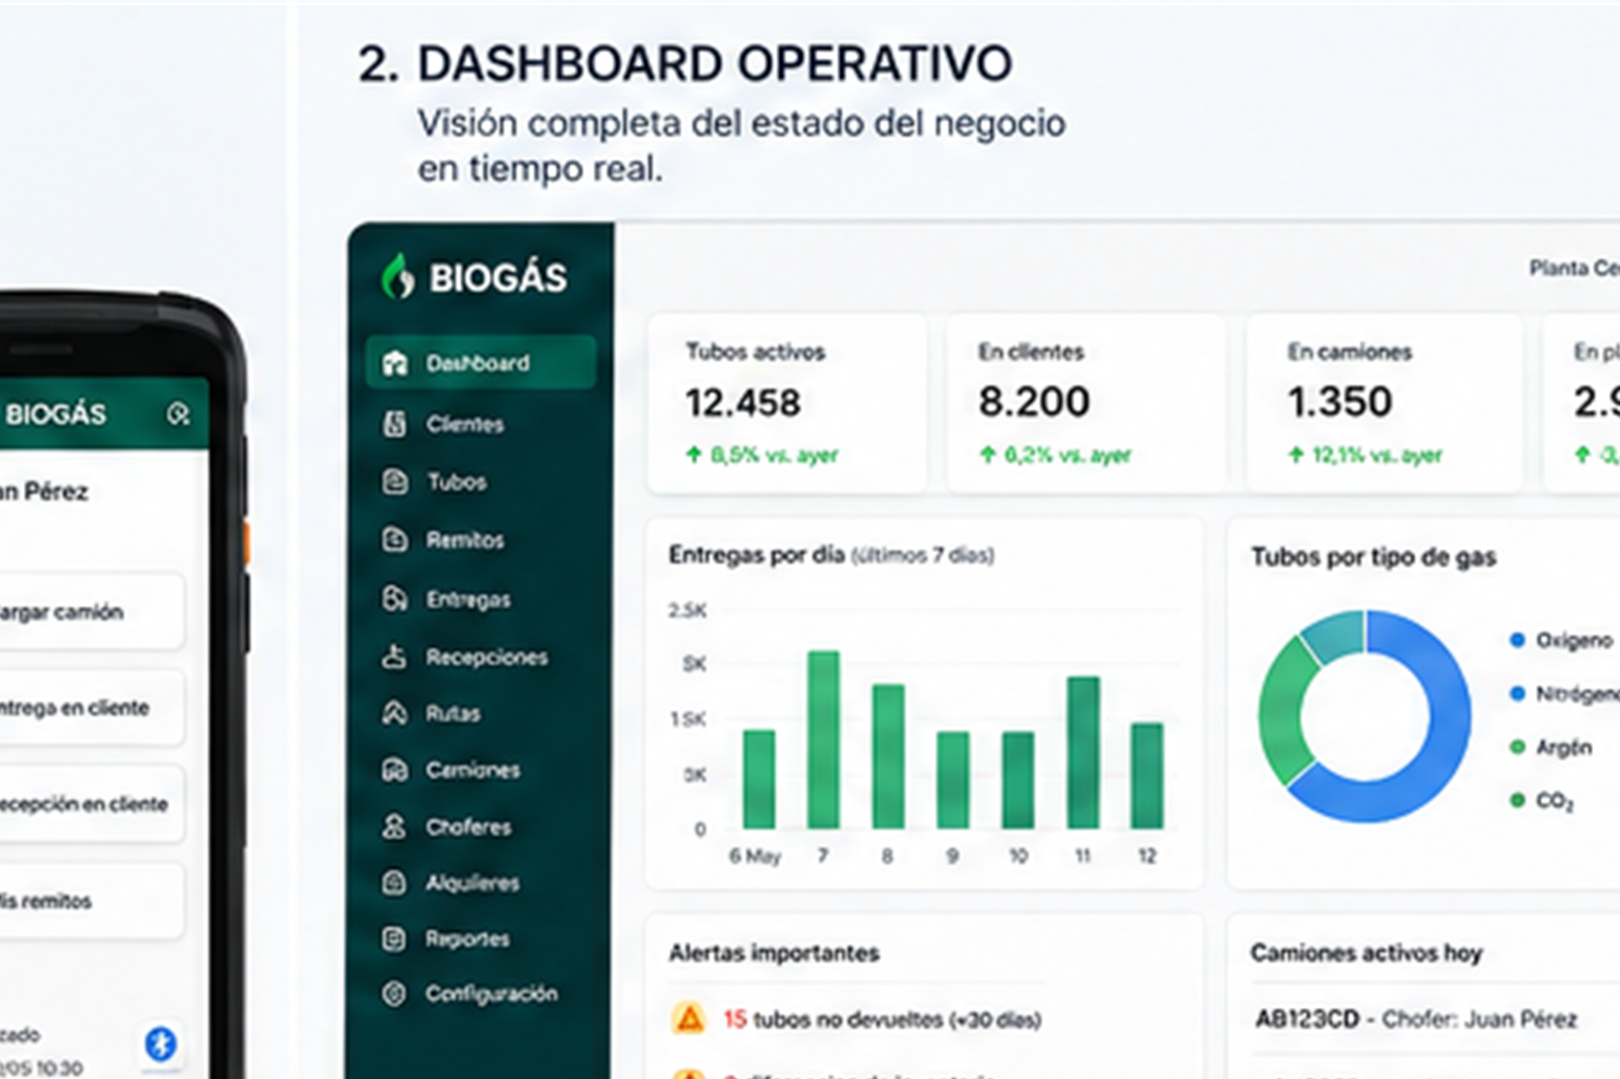
Task: Click the tall bar for day 7
Action: click(823, 740)
